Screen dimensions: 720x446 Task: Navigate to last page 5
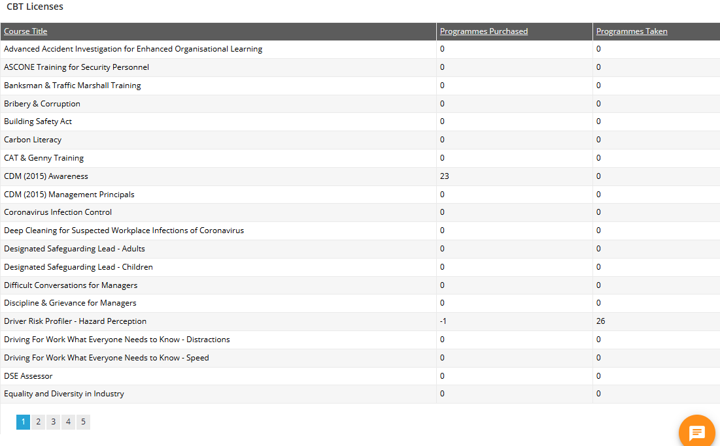coord(82,422)
